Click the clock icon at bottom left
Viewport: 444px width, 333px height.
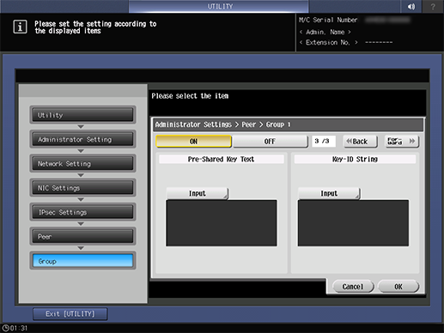[5, 328]
